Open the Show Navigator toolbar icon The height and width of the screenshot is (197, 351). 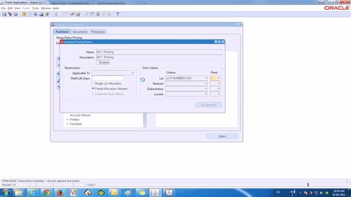click(x=16, y=14)
